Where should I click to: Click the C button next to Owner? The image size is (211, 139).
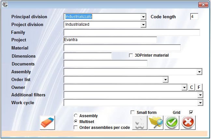191,88
